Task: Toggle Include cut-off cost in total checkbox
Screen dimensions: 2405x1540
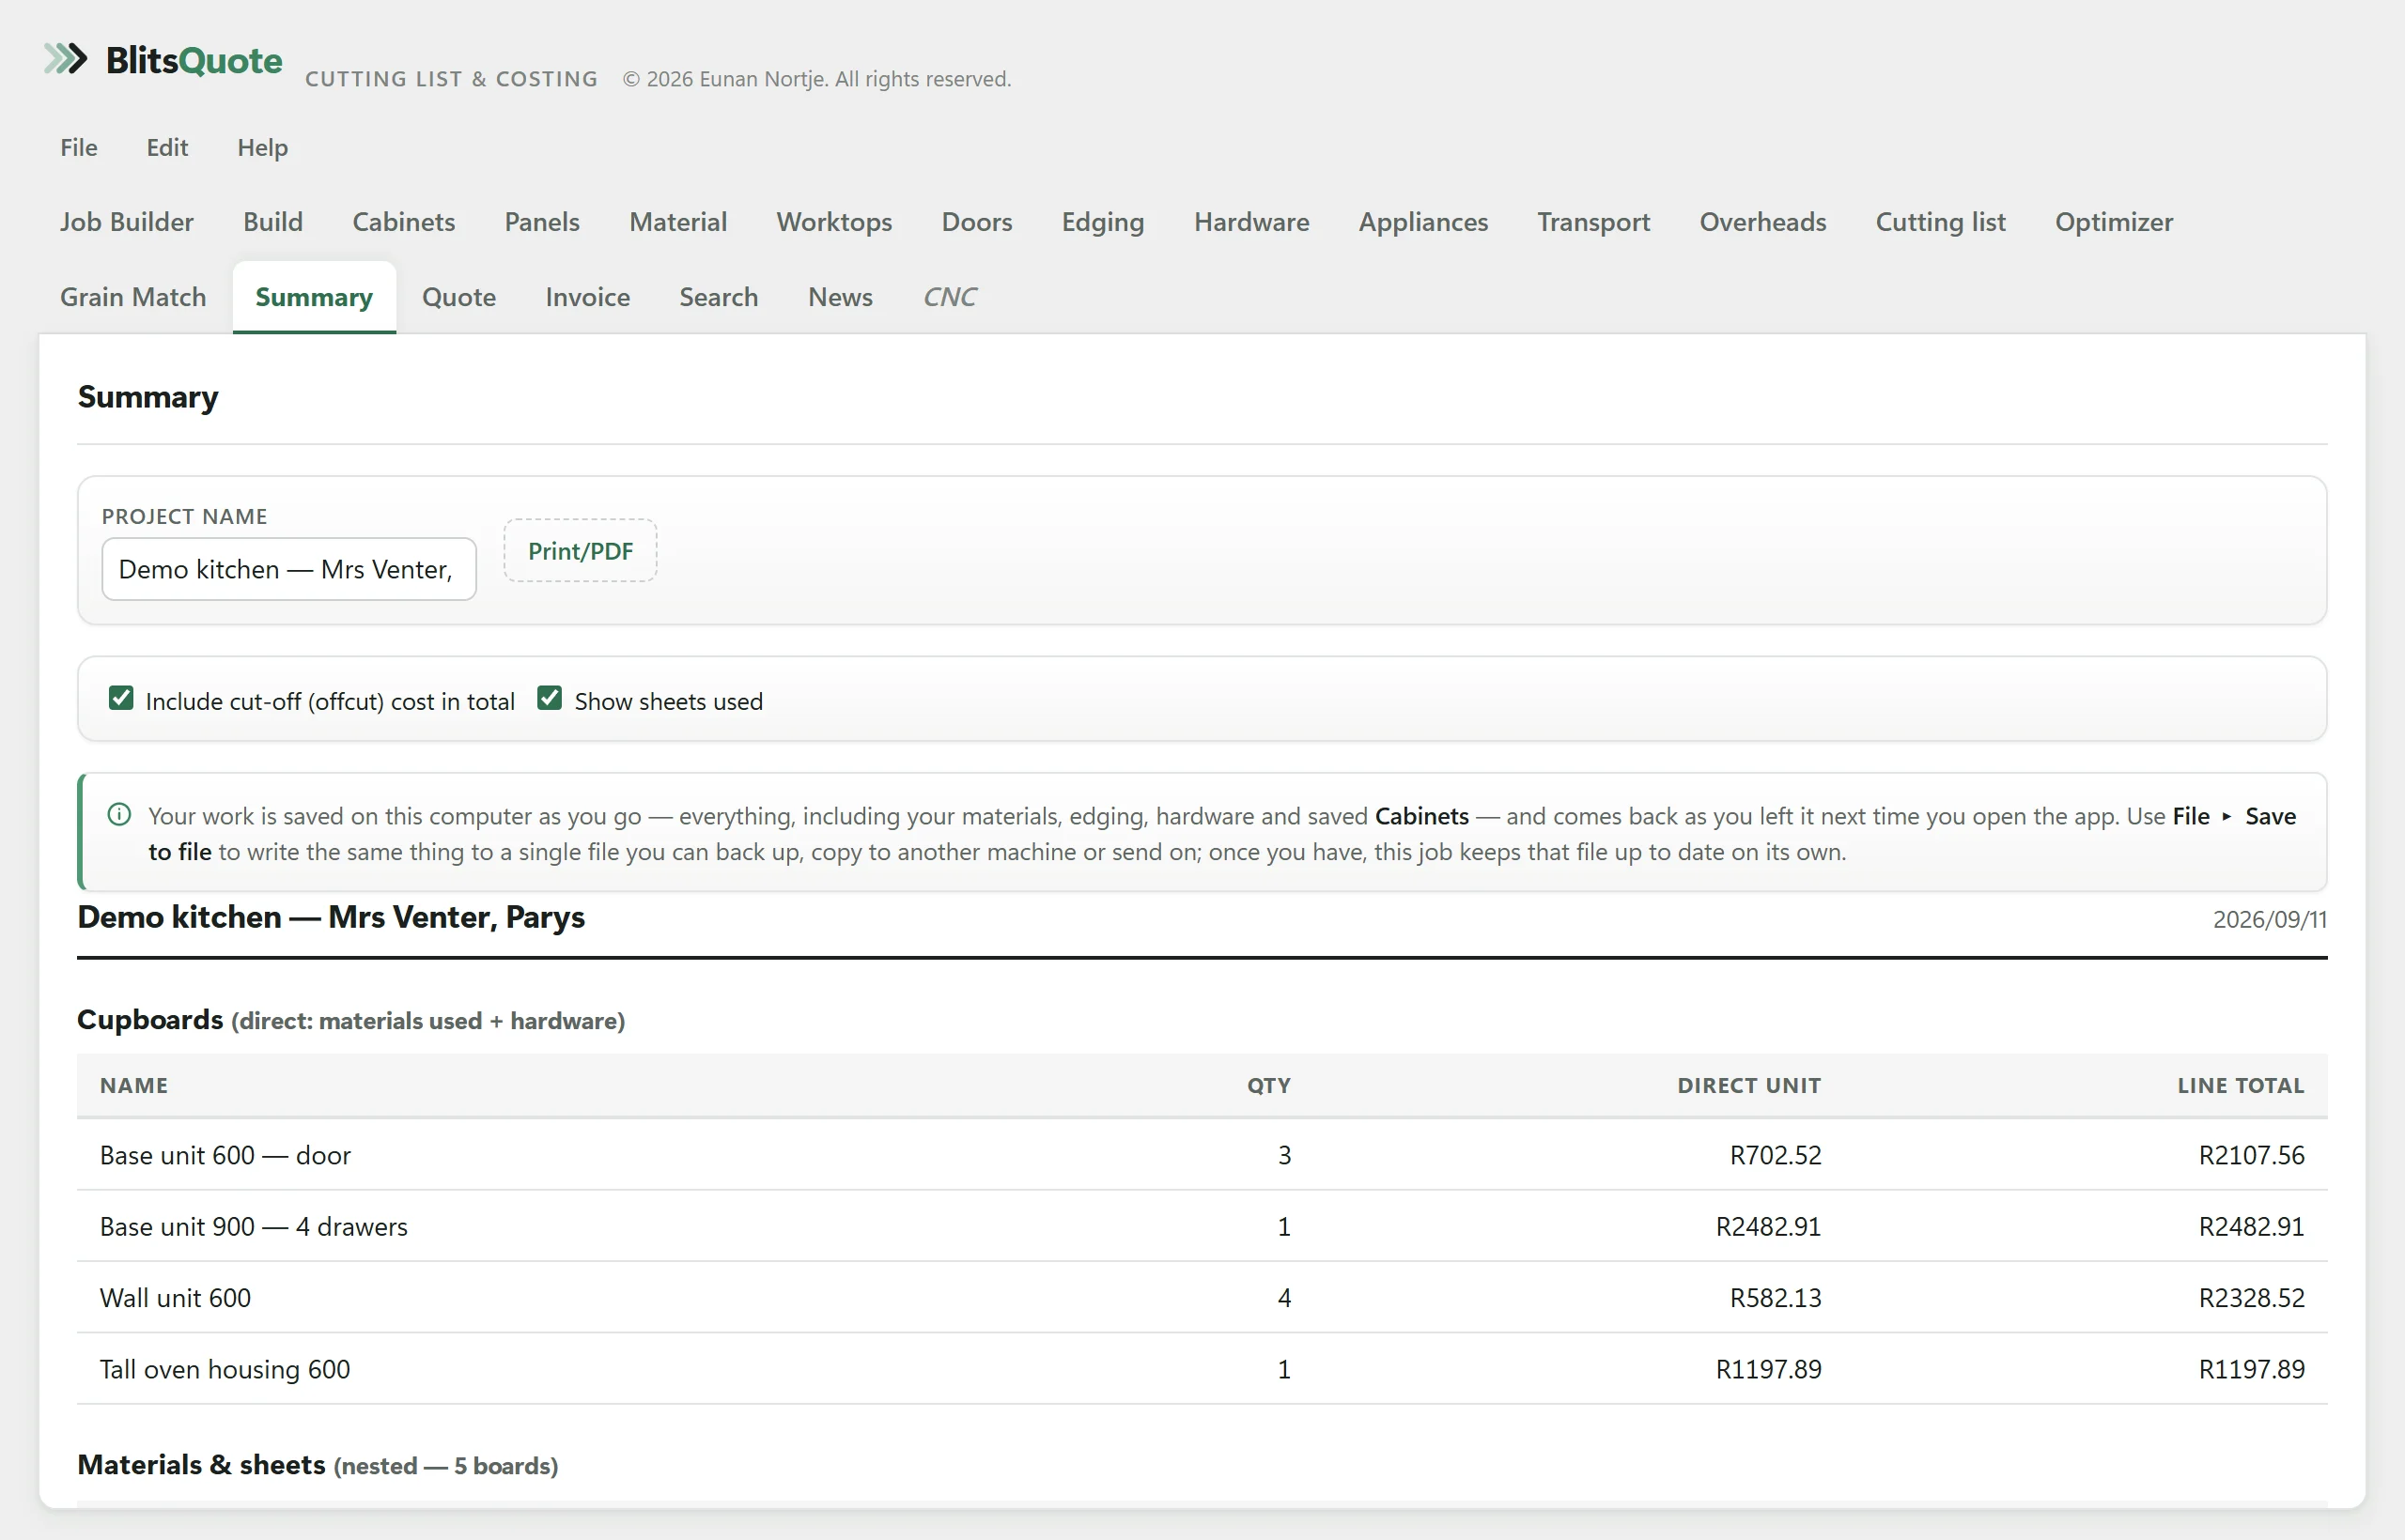Action: click(x=121, y=698)
